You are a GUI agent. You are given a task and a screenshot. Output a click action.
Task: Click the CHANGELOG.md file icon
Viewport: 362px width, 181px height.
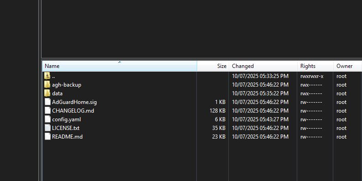(47, 110)
